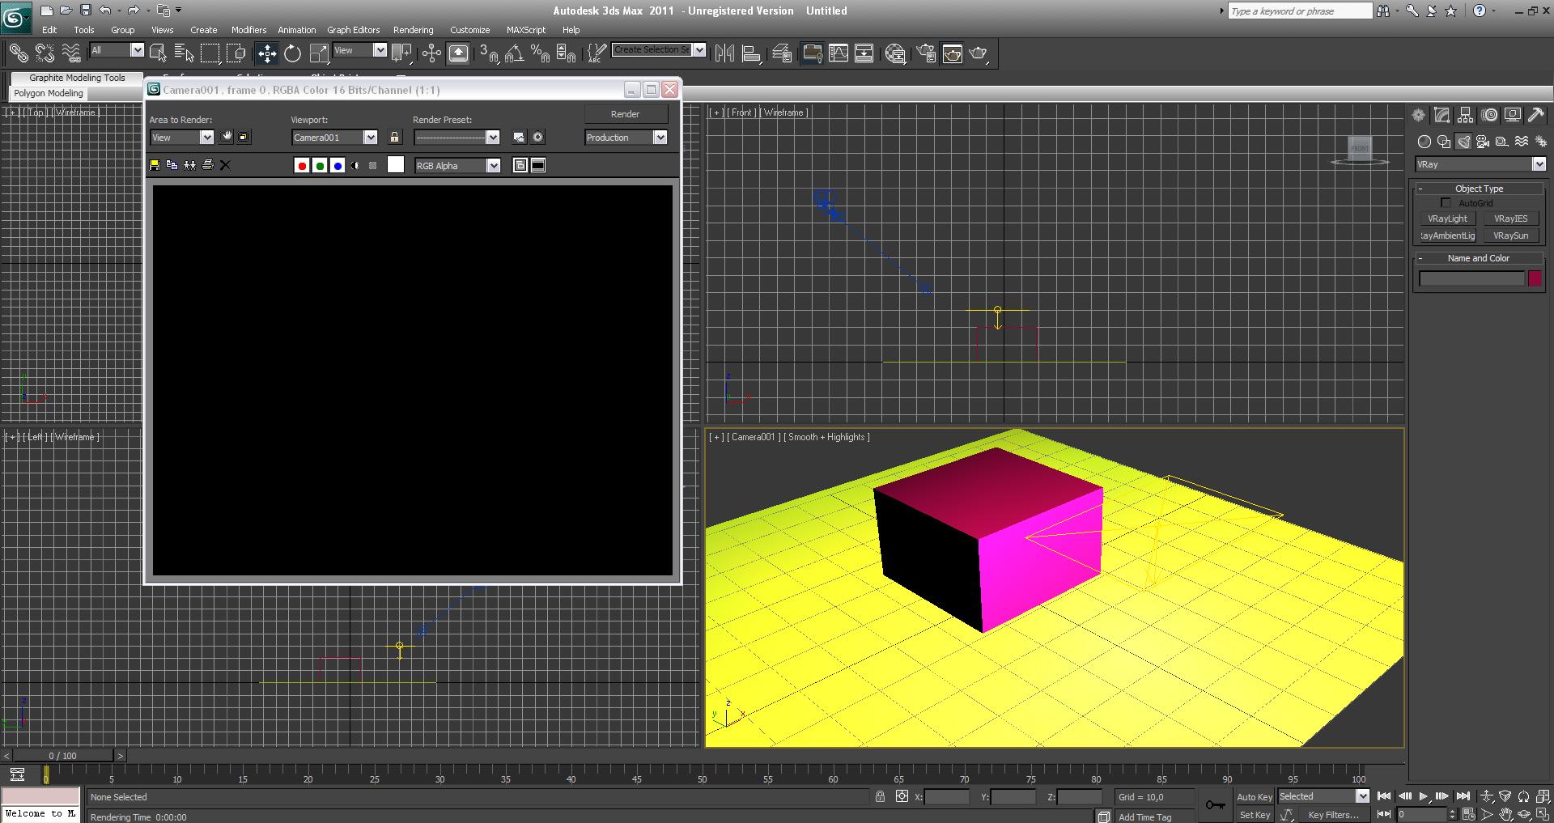Toggle the red channel display
The height and width of the screenshot is (823, 1554).
(302, 166)
